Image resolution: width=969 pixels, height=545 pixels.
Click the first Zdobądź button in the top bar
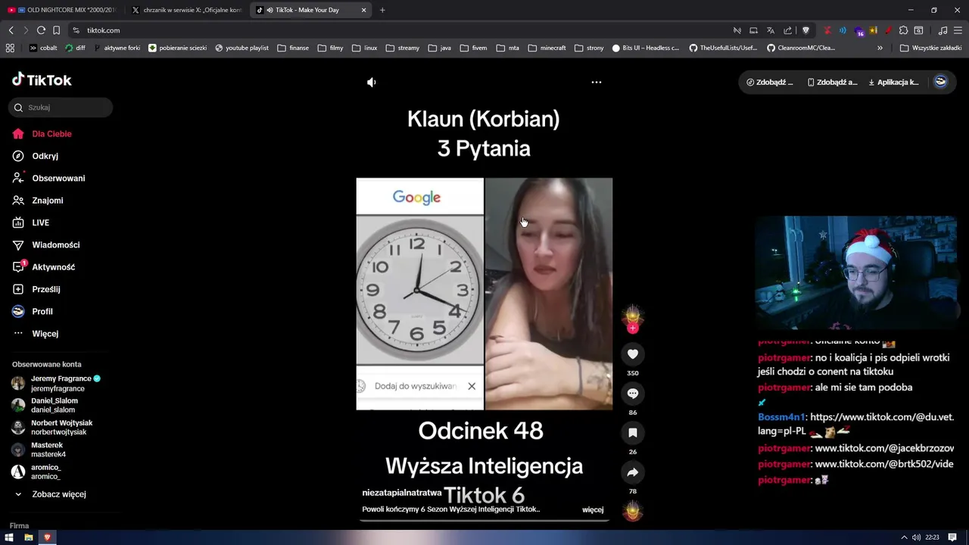[x=770, y=83]
